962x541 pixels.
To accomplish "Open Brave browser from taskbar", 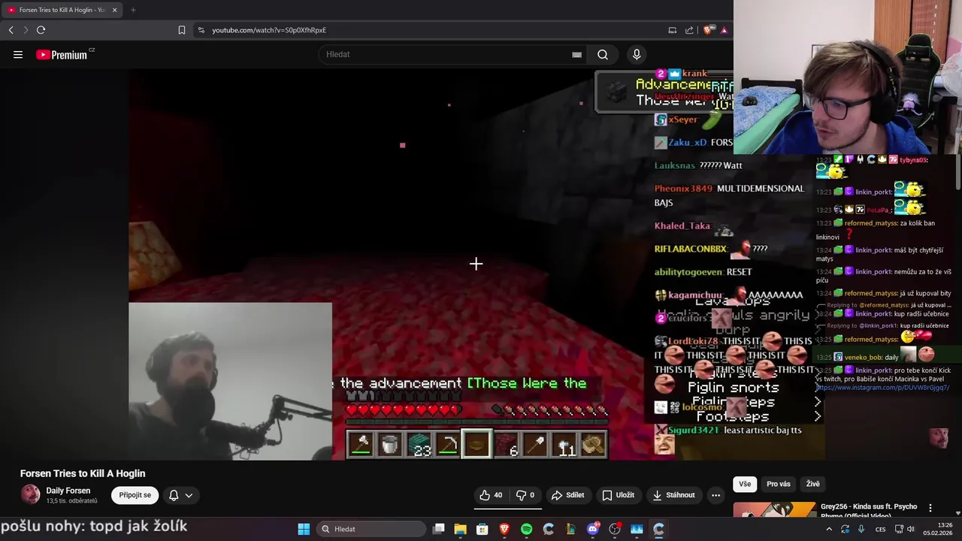I will tap(504, 529).
